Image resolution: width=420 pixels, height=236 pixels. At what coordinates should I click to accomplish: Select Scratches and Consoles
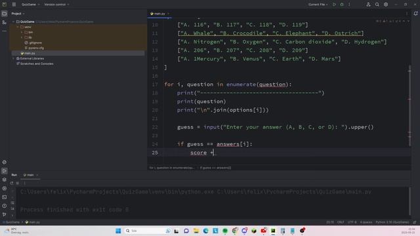[35, 64]
